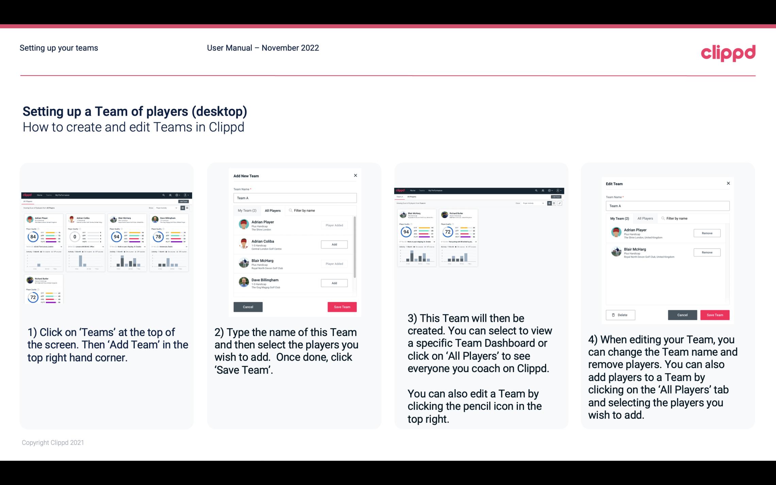Click the Remove button for Blair McHarg
Viewport: 776px width, 485px height.
click(x=707, y=252)
